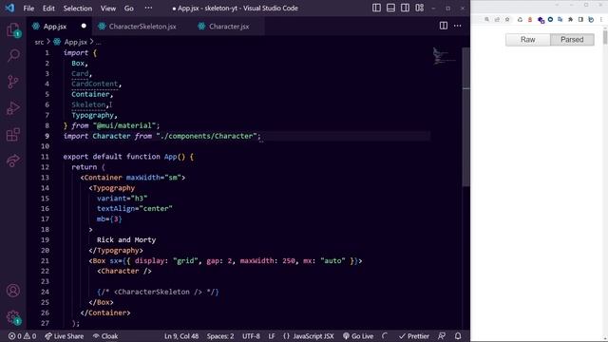Viewport: 608px width, 342px height.
Task: Click the App.jsx breadcrumb segment
Action: (76, 42)
